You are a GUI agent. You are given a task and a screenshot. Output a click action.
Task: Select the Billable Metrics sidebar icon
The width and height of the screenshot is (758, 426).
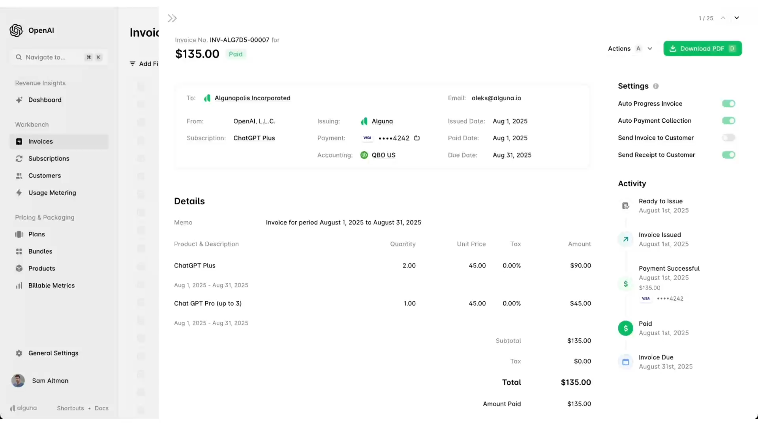[19, 285]
